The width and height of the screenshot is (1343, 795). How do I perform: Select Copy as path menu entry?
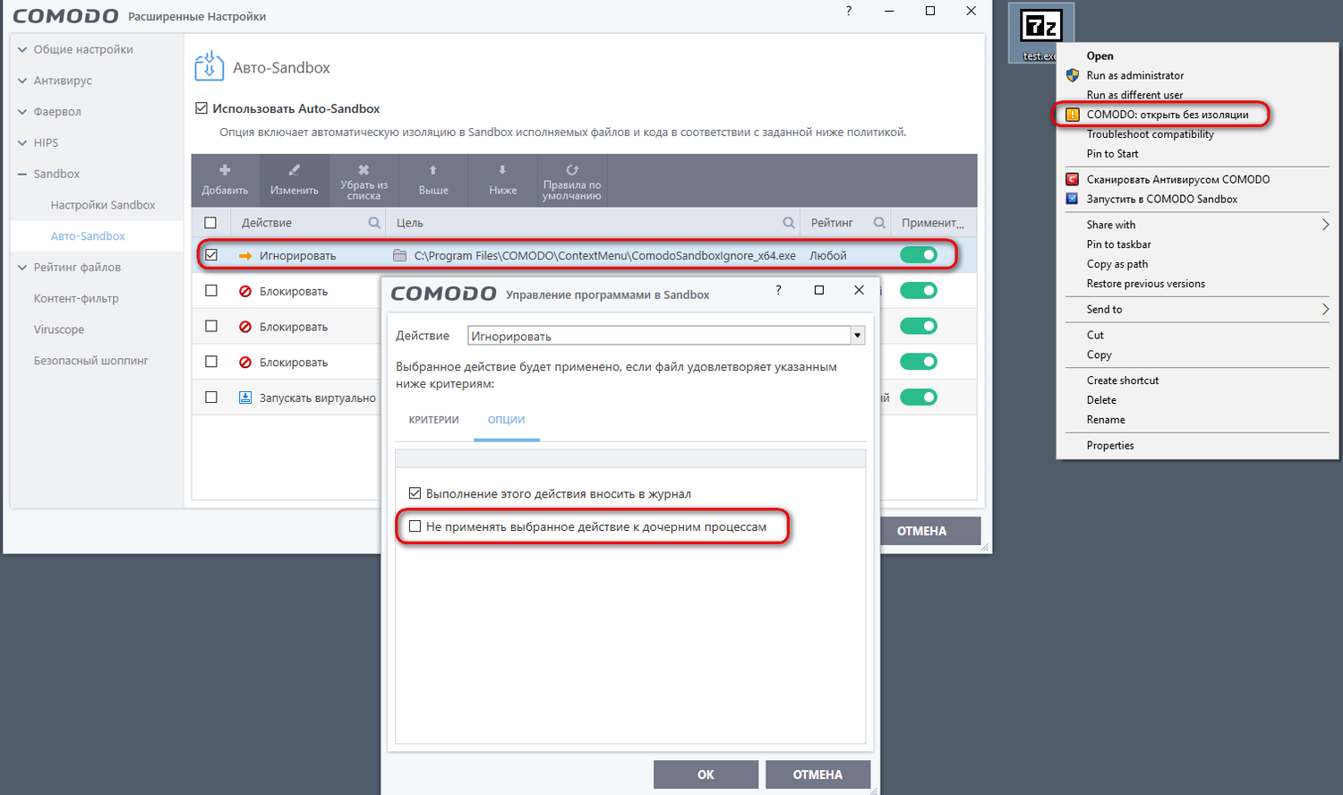pyautogui.click(x=1117, y=264)
